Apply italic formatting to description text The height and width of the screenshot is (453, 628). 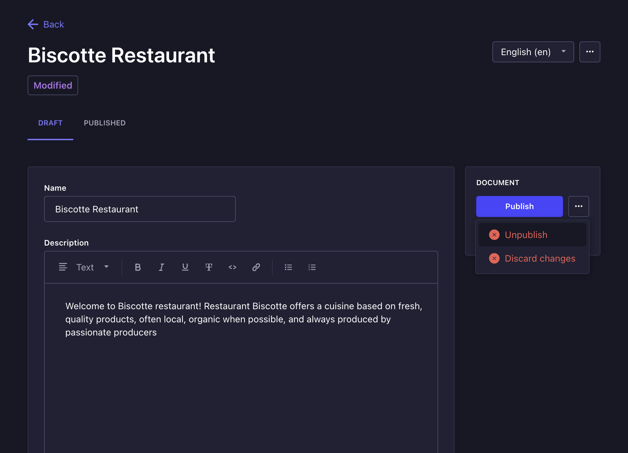tap(161, 267)
